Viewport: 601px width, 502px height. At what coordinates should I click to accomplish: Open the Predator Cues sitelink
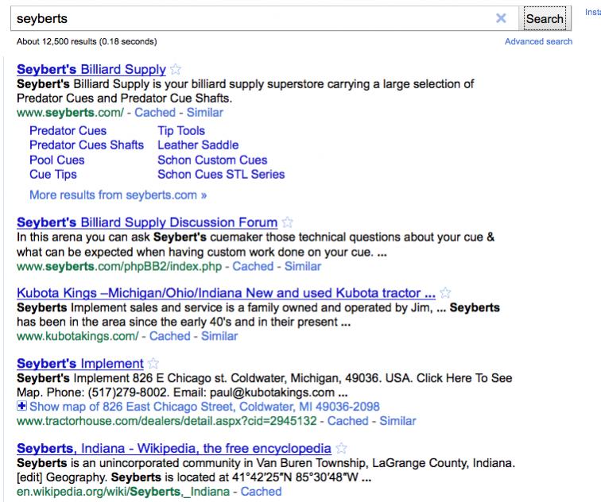[68, 131]
